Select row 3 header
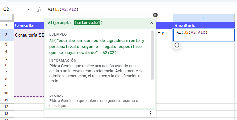Viewport: 237px width, 120px height. 6,44
